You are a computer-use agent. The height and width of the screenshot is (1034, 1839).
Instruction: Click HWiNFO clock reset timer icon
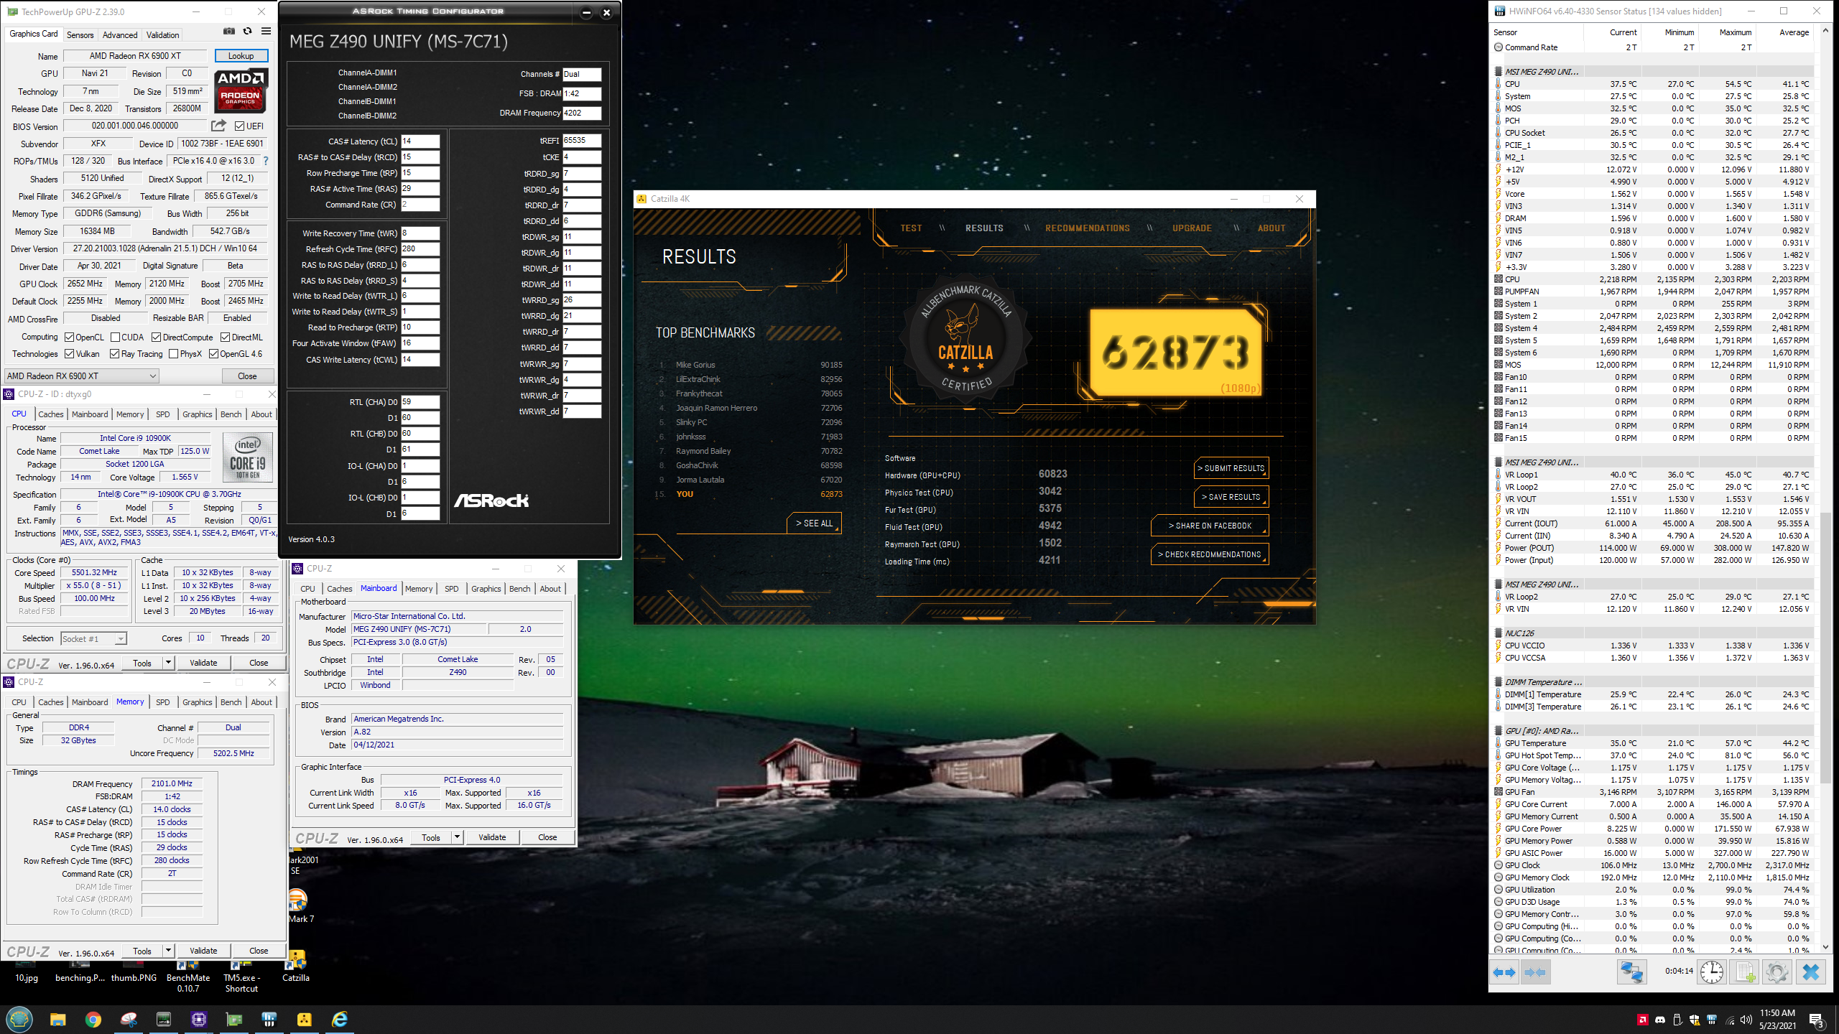(1712, 972)
